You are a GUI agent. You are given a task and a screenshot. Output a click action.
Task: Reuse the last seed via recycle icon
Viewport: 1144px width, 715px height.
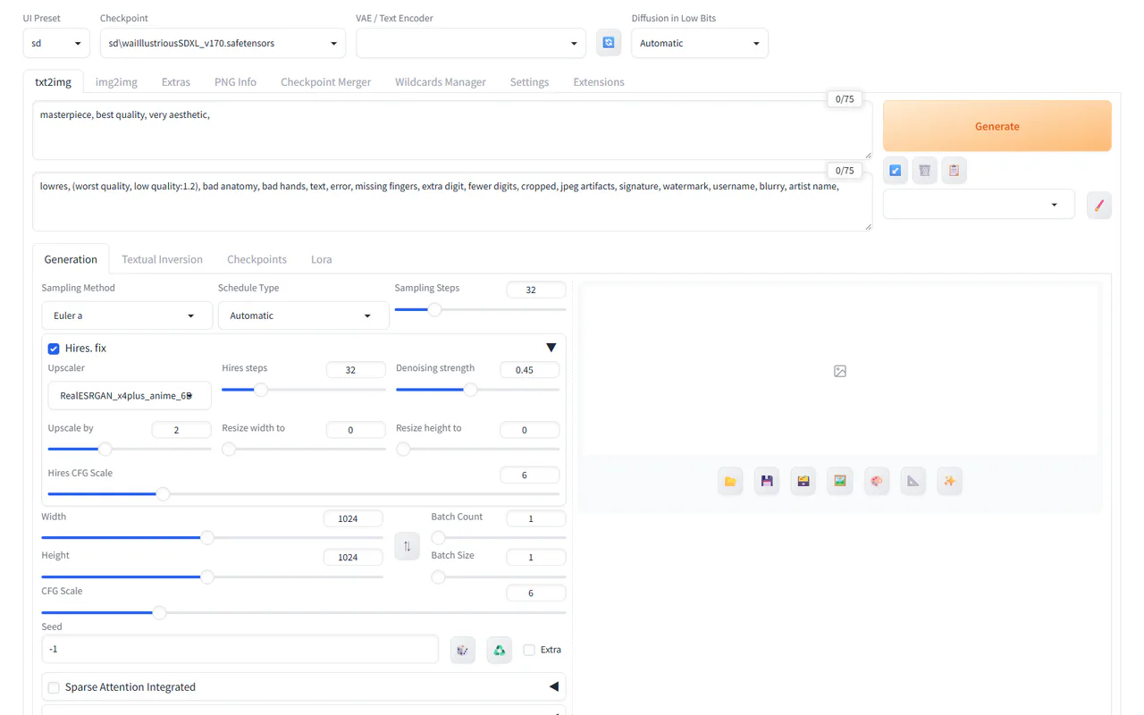click(500, 650)
